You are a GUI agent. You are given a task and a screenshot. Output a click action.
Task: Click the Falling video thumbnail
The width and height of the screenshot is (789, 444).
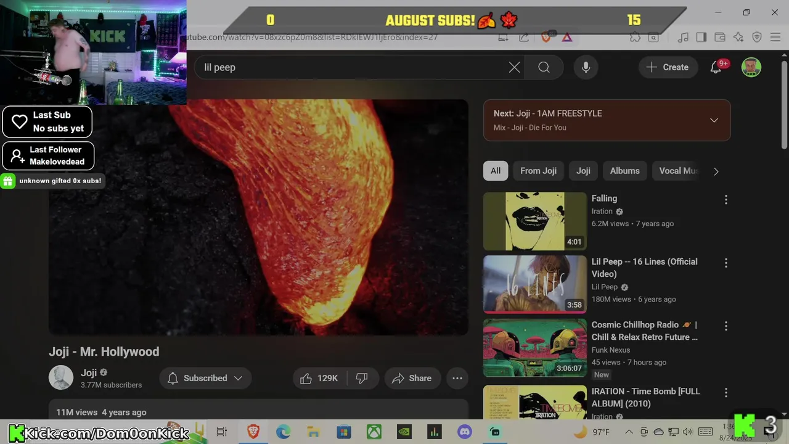pos(535,221)
